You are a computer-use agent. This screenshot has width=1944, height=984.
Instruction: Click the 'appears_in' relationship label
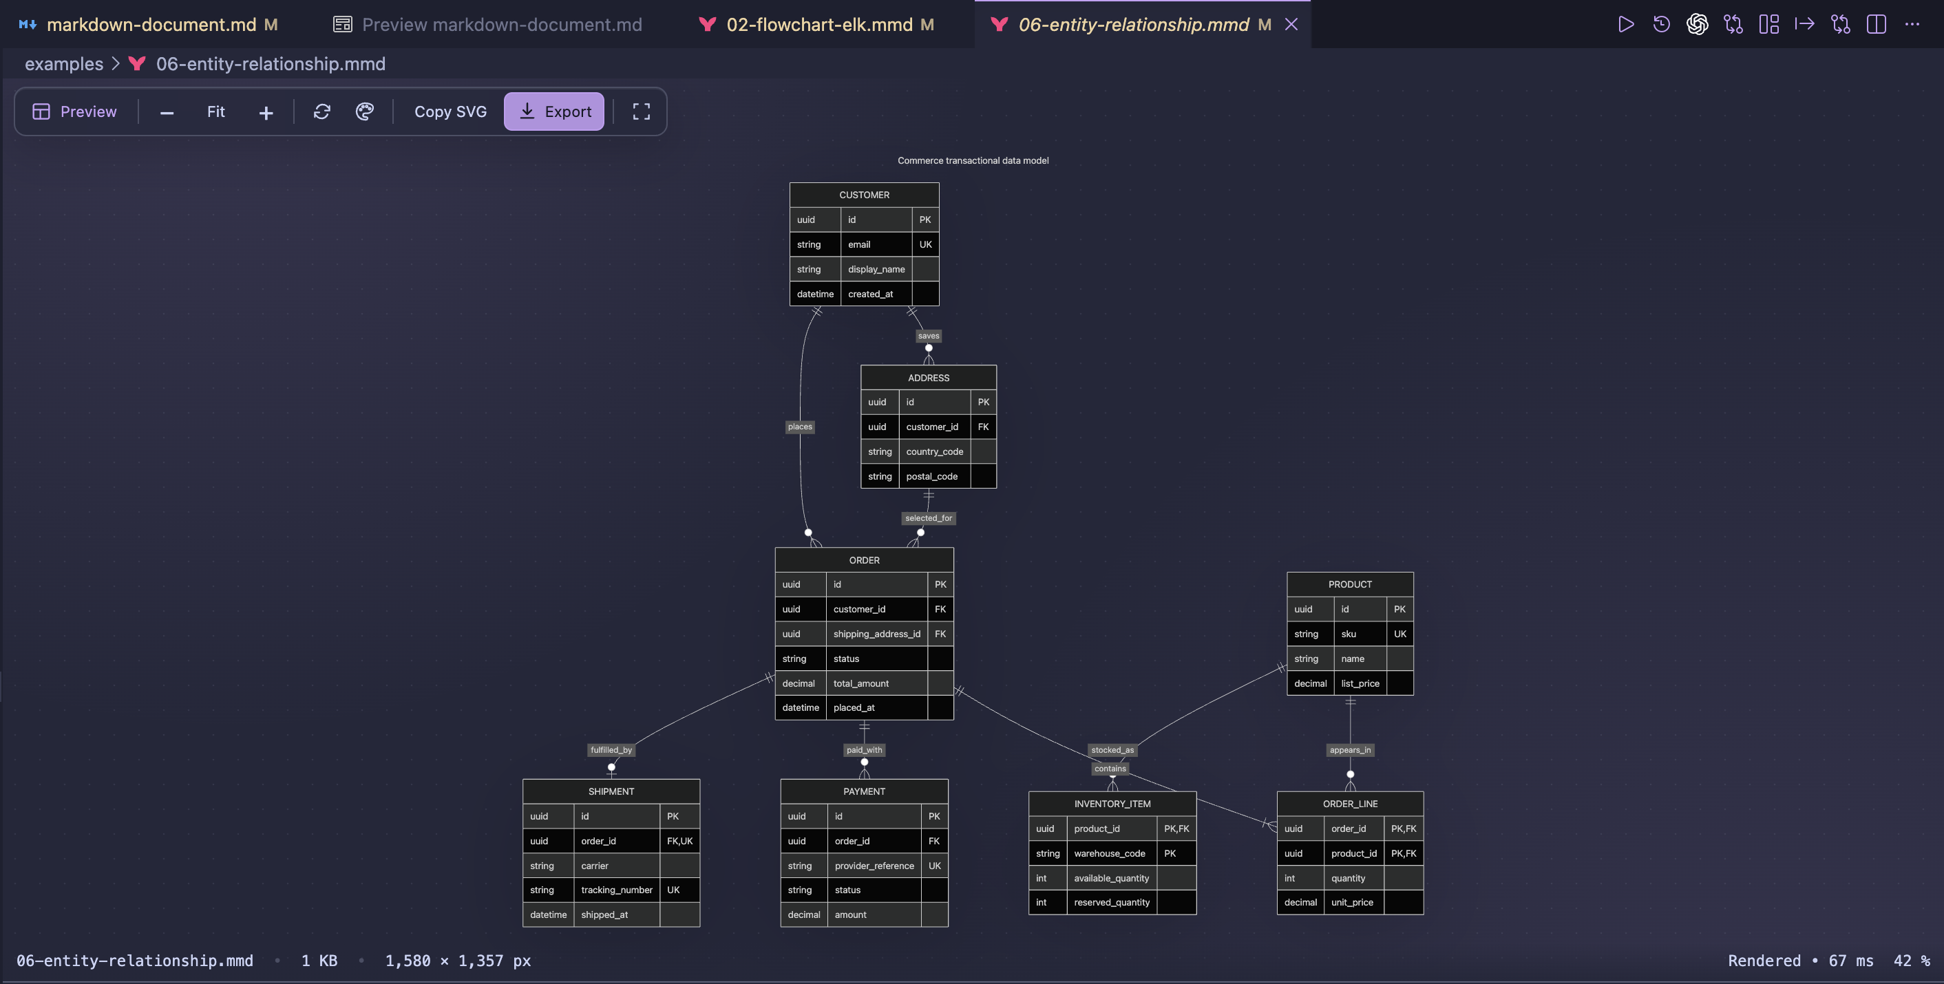1350,749
